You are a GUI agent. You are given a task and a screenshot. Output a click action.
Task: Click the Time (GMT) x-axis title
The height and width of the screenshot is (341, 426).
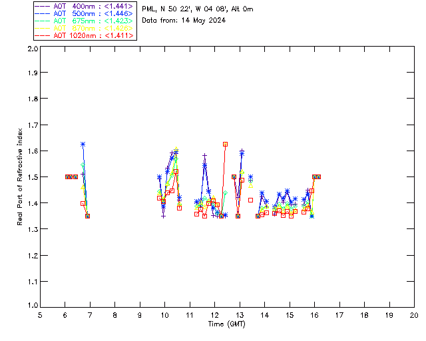pos(227,324)
